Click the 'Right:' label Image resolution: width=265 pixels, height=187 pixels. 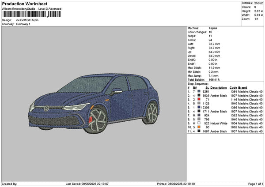(191, 48)
